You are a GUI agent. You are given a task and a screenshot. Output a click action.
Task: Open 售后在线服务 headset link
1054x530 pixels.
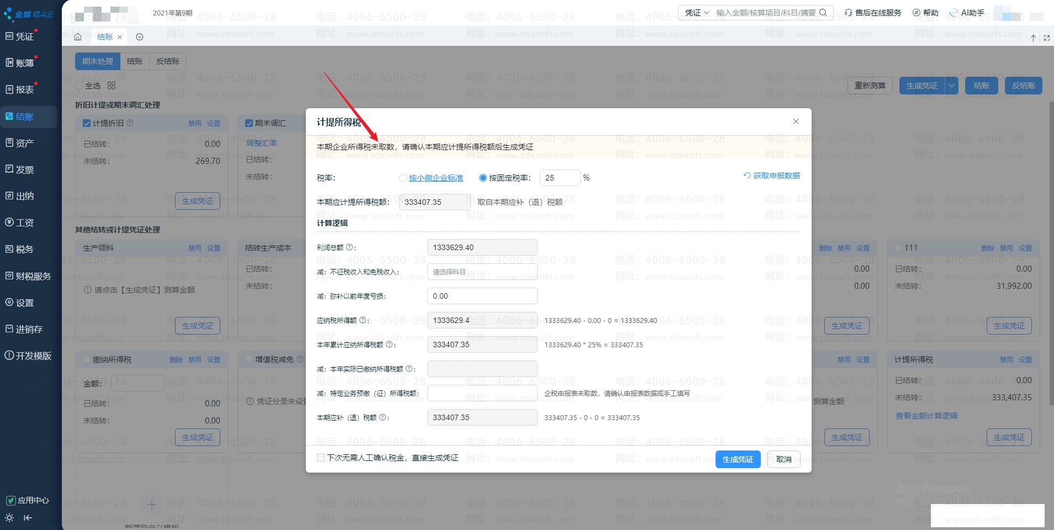tap(873, 12)
